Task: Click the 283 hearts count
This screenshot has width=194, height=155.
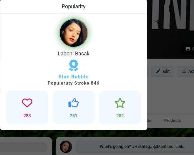Action: pyautogui.click(x=27, y=116)
